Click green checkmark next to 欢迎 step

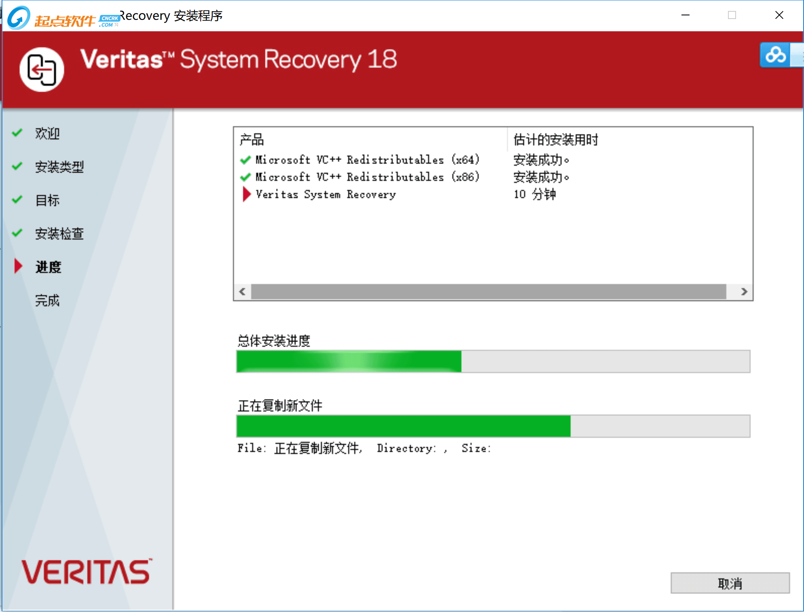pos(17,133)
